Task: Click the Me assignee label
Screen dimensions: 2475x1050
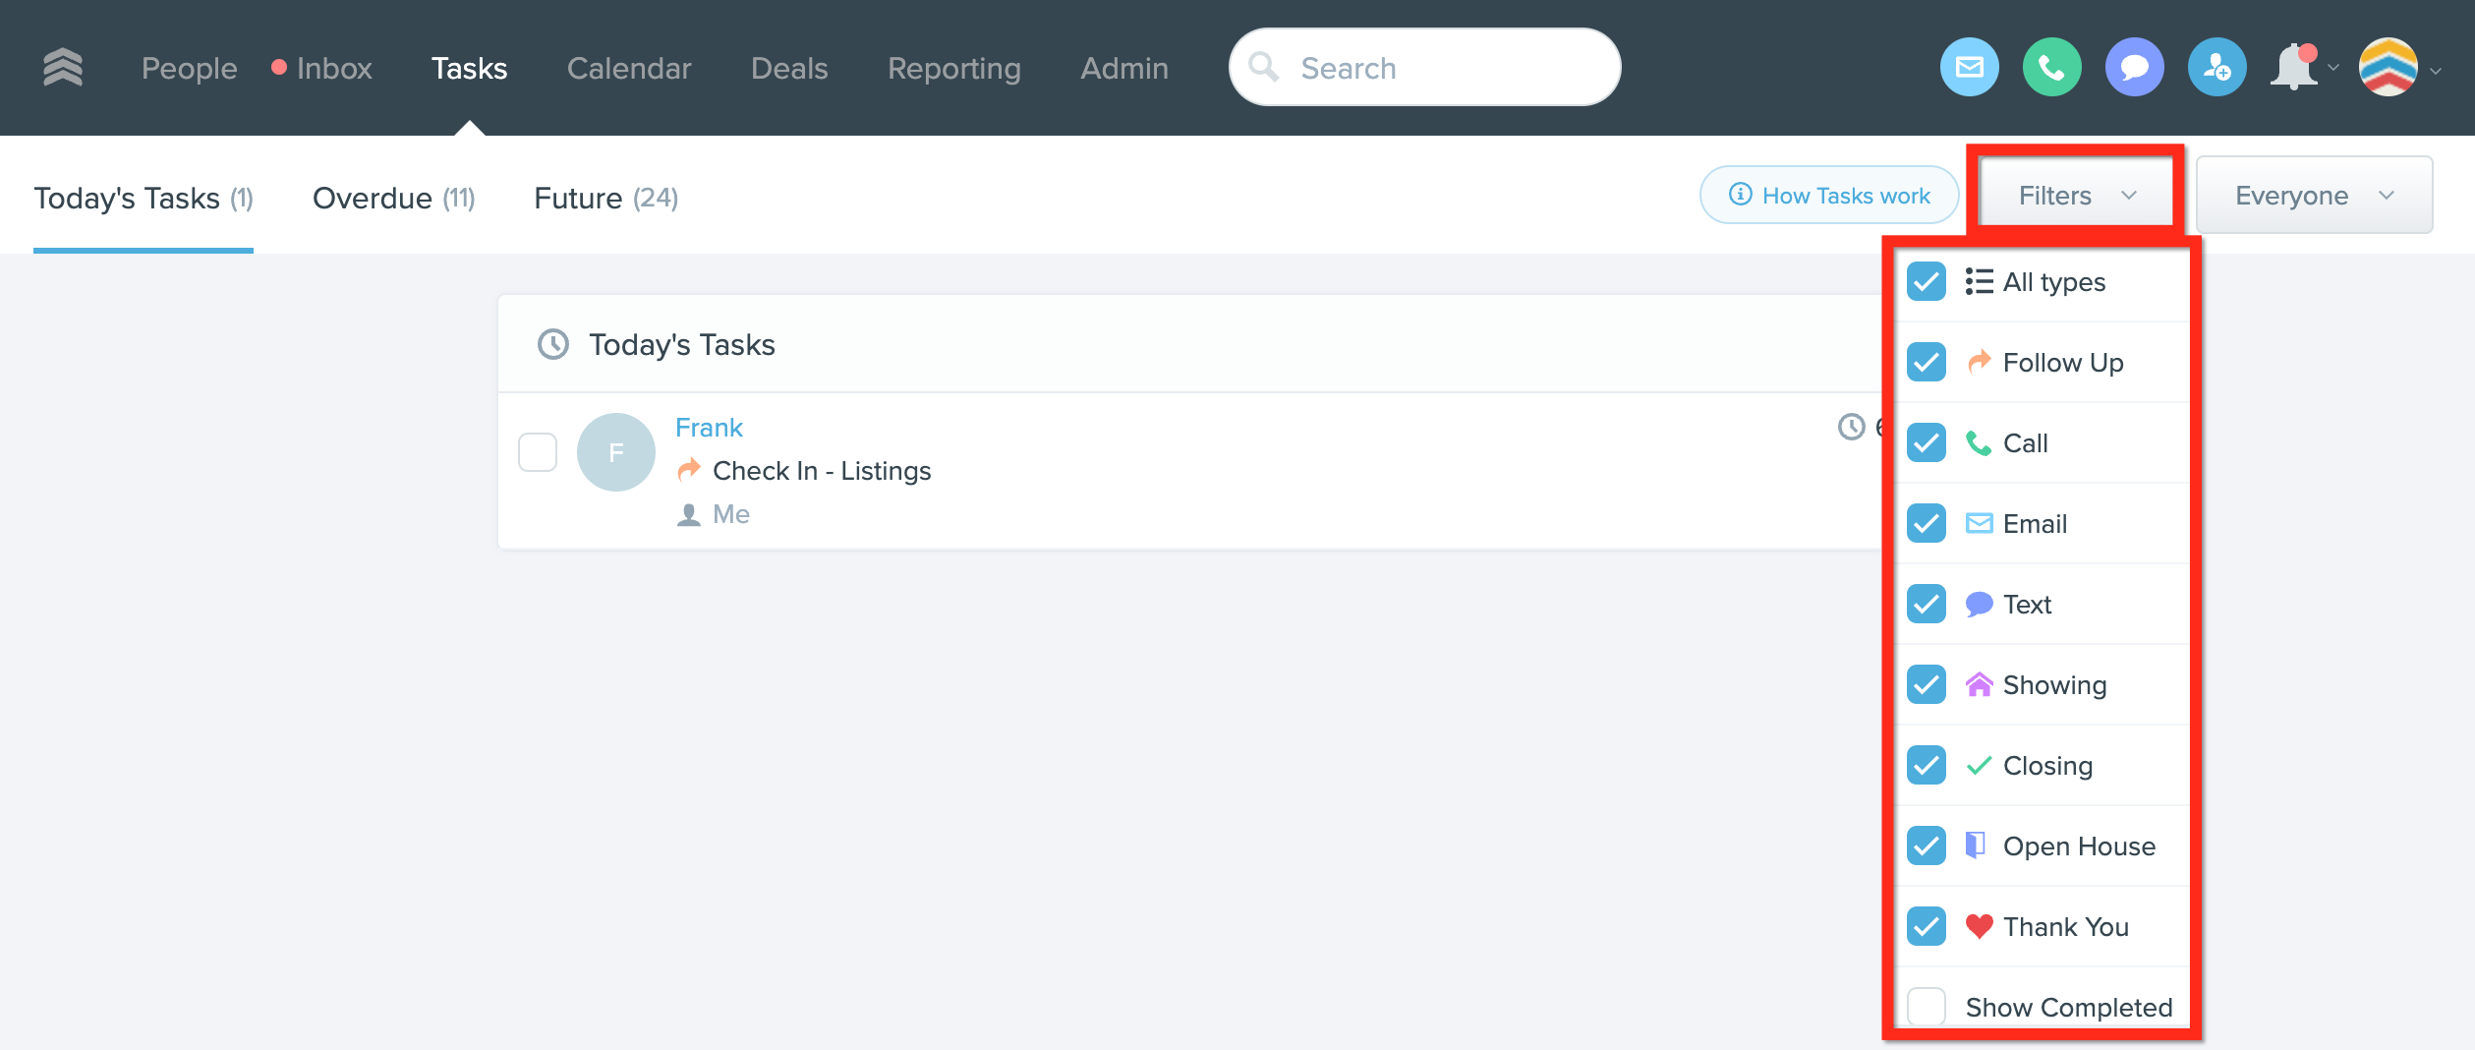Action: (731, 514)
